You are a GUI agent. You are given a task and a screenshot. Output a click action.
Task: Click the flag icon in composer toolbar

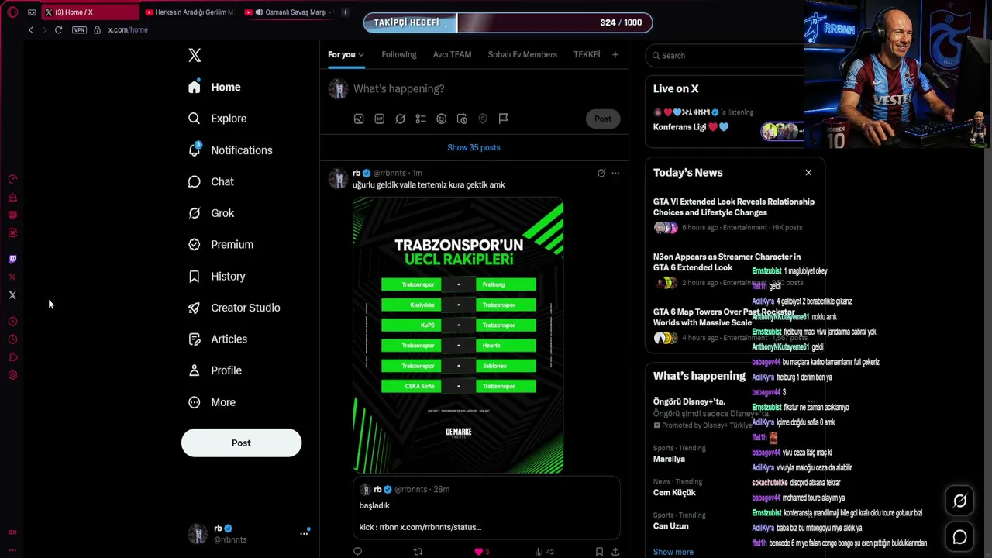[504, 119]
